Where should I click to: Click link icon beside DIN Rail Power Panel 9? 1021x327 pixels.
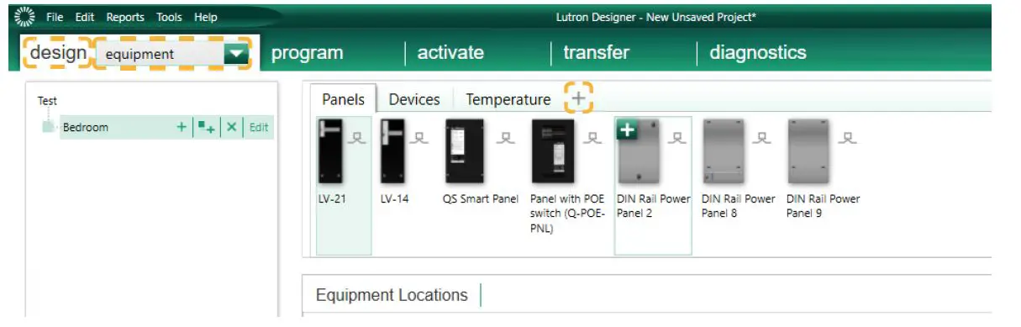[848, 137]
